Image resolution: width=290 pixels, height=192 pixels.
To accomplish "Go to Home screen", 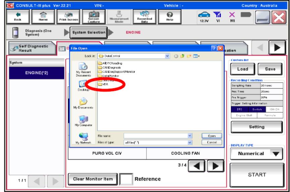I will pos(43,17).
